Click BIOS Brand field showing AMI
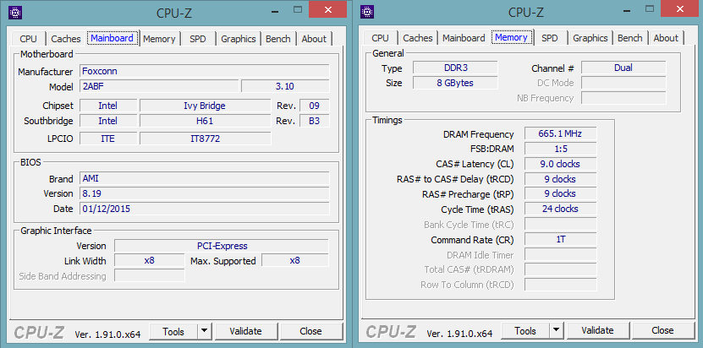 click(205, 179)
